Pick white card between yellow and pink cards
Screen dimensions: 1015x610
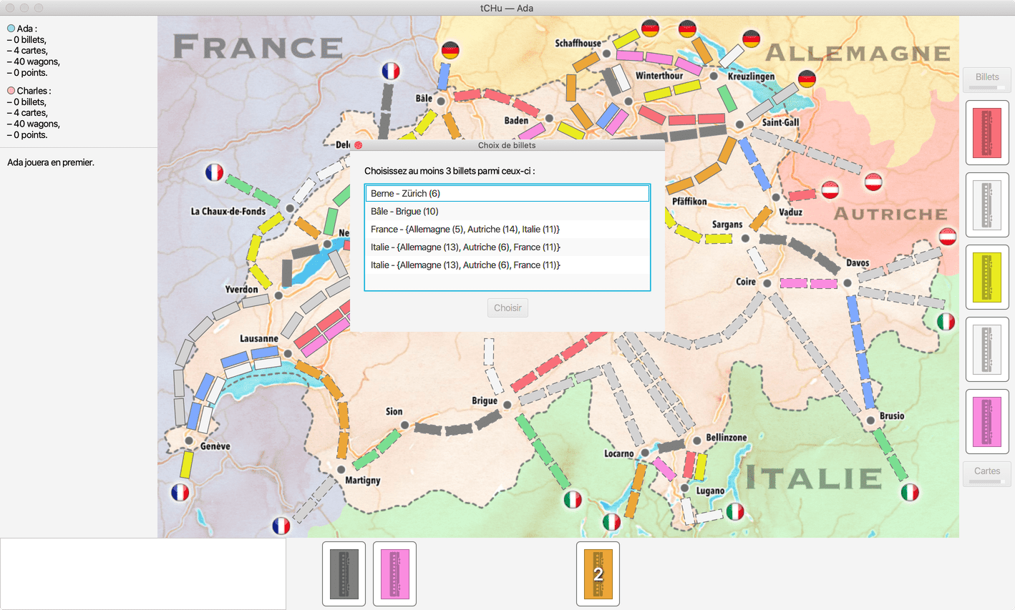(x=987, y=350)
